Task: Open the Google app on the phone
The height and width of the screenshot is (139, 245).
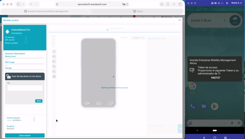Action: [193, 86]
